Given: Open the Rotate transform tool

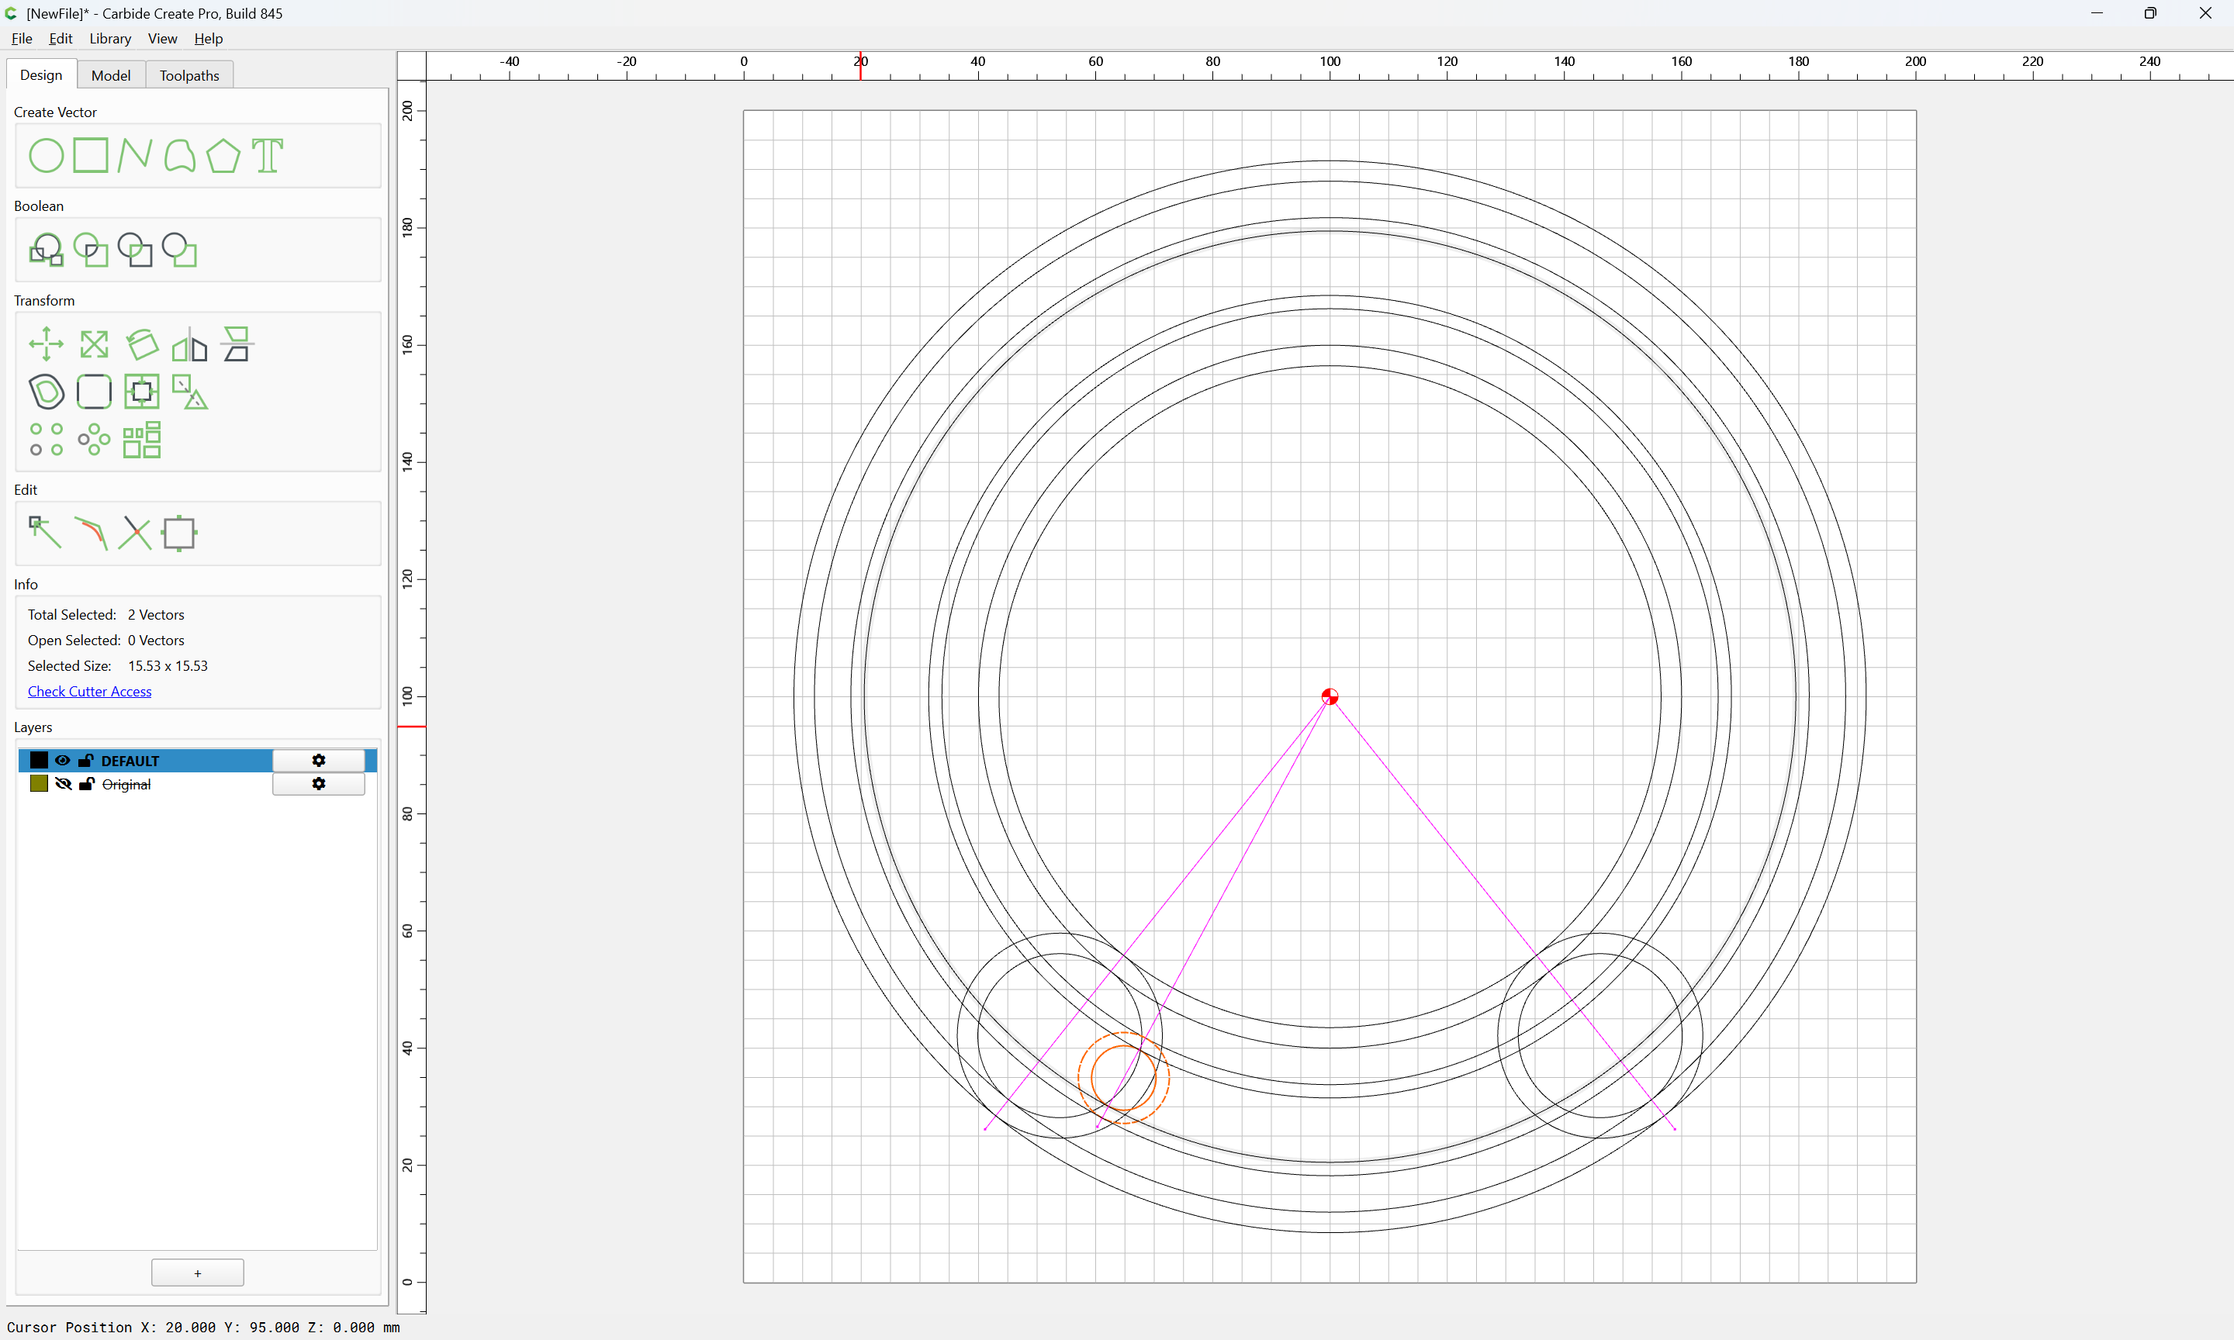Looking at the screenshot, I should 142,344.
